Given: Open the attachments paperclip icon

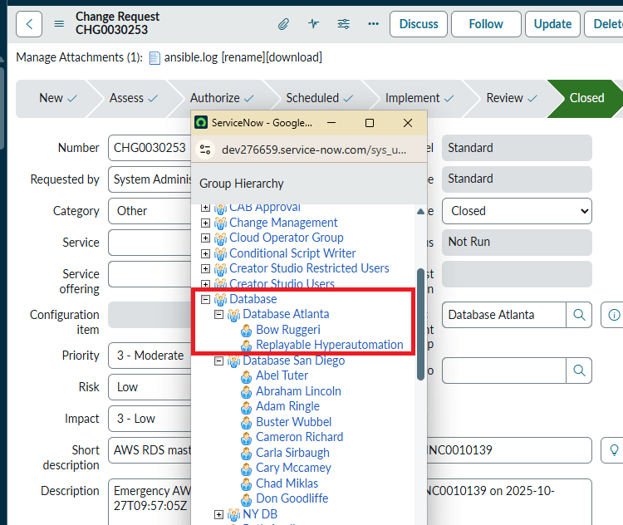Looking at the screenshot, I should point(283,24).
